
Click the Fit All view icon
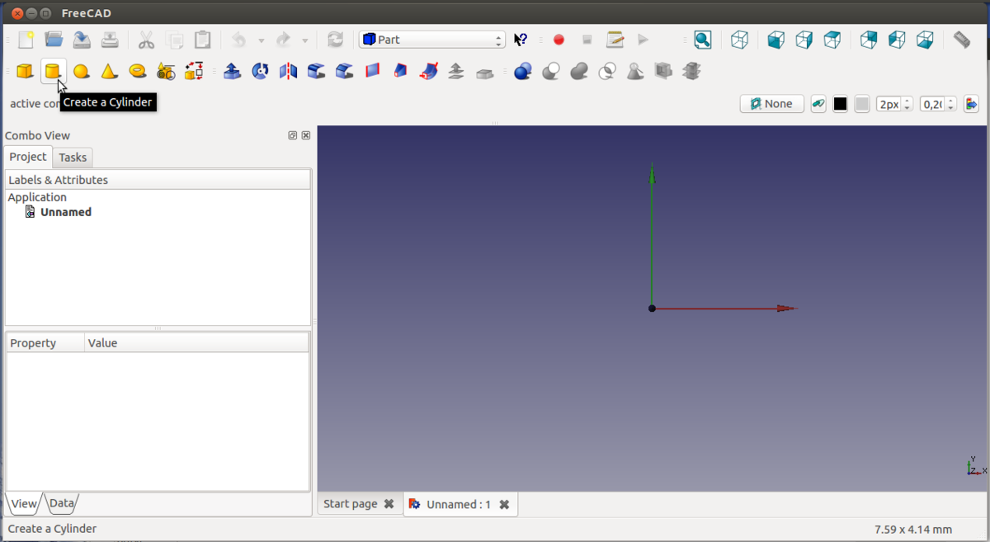click(702, 40)
